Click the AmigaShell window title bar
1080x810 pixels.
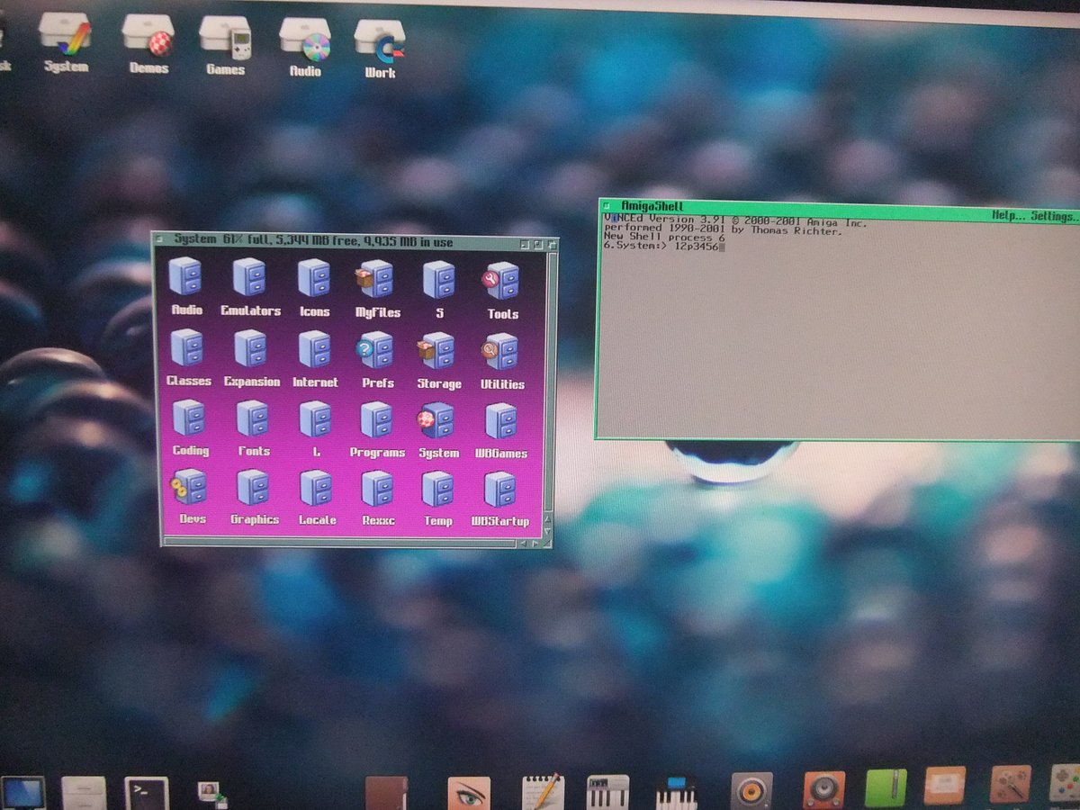(839, 210)
